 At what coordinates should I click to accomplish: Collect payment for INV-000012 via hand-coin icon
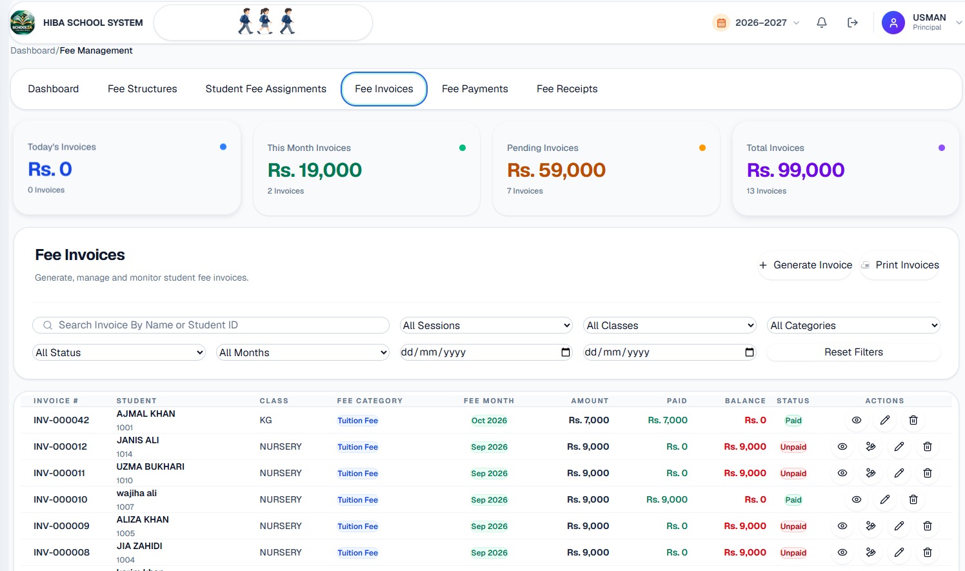(871, 446)
